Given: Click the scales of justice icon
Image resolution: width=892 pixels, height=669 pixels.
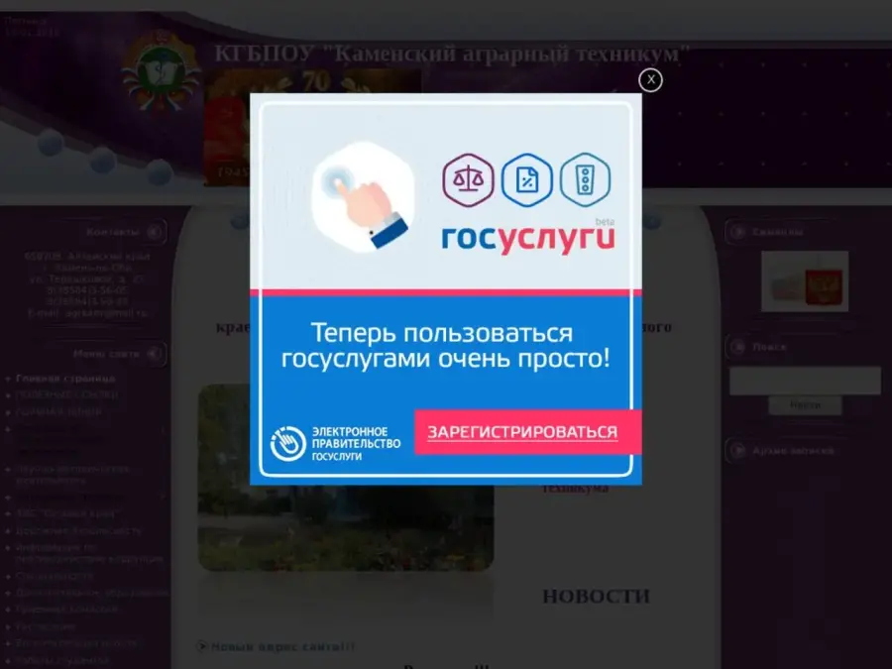Looking at the screenshot, I should 468,180.
